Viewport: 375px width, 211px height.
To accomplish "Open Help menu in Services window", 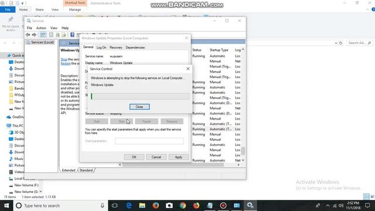I will click(65, 28).
